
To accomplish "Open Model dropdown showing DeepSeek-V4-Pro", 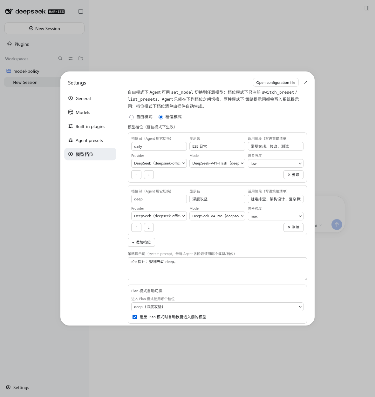I will 217,216.
